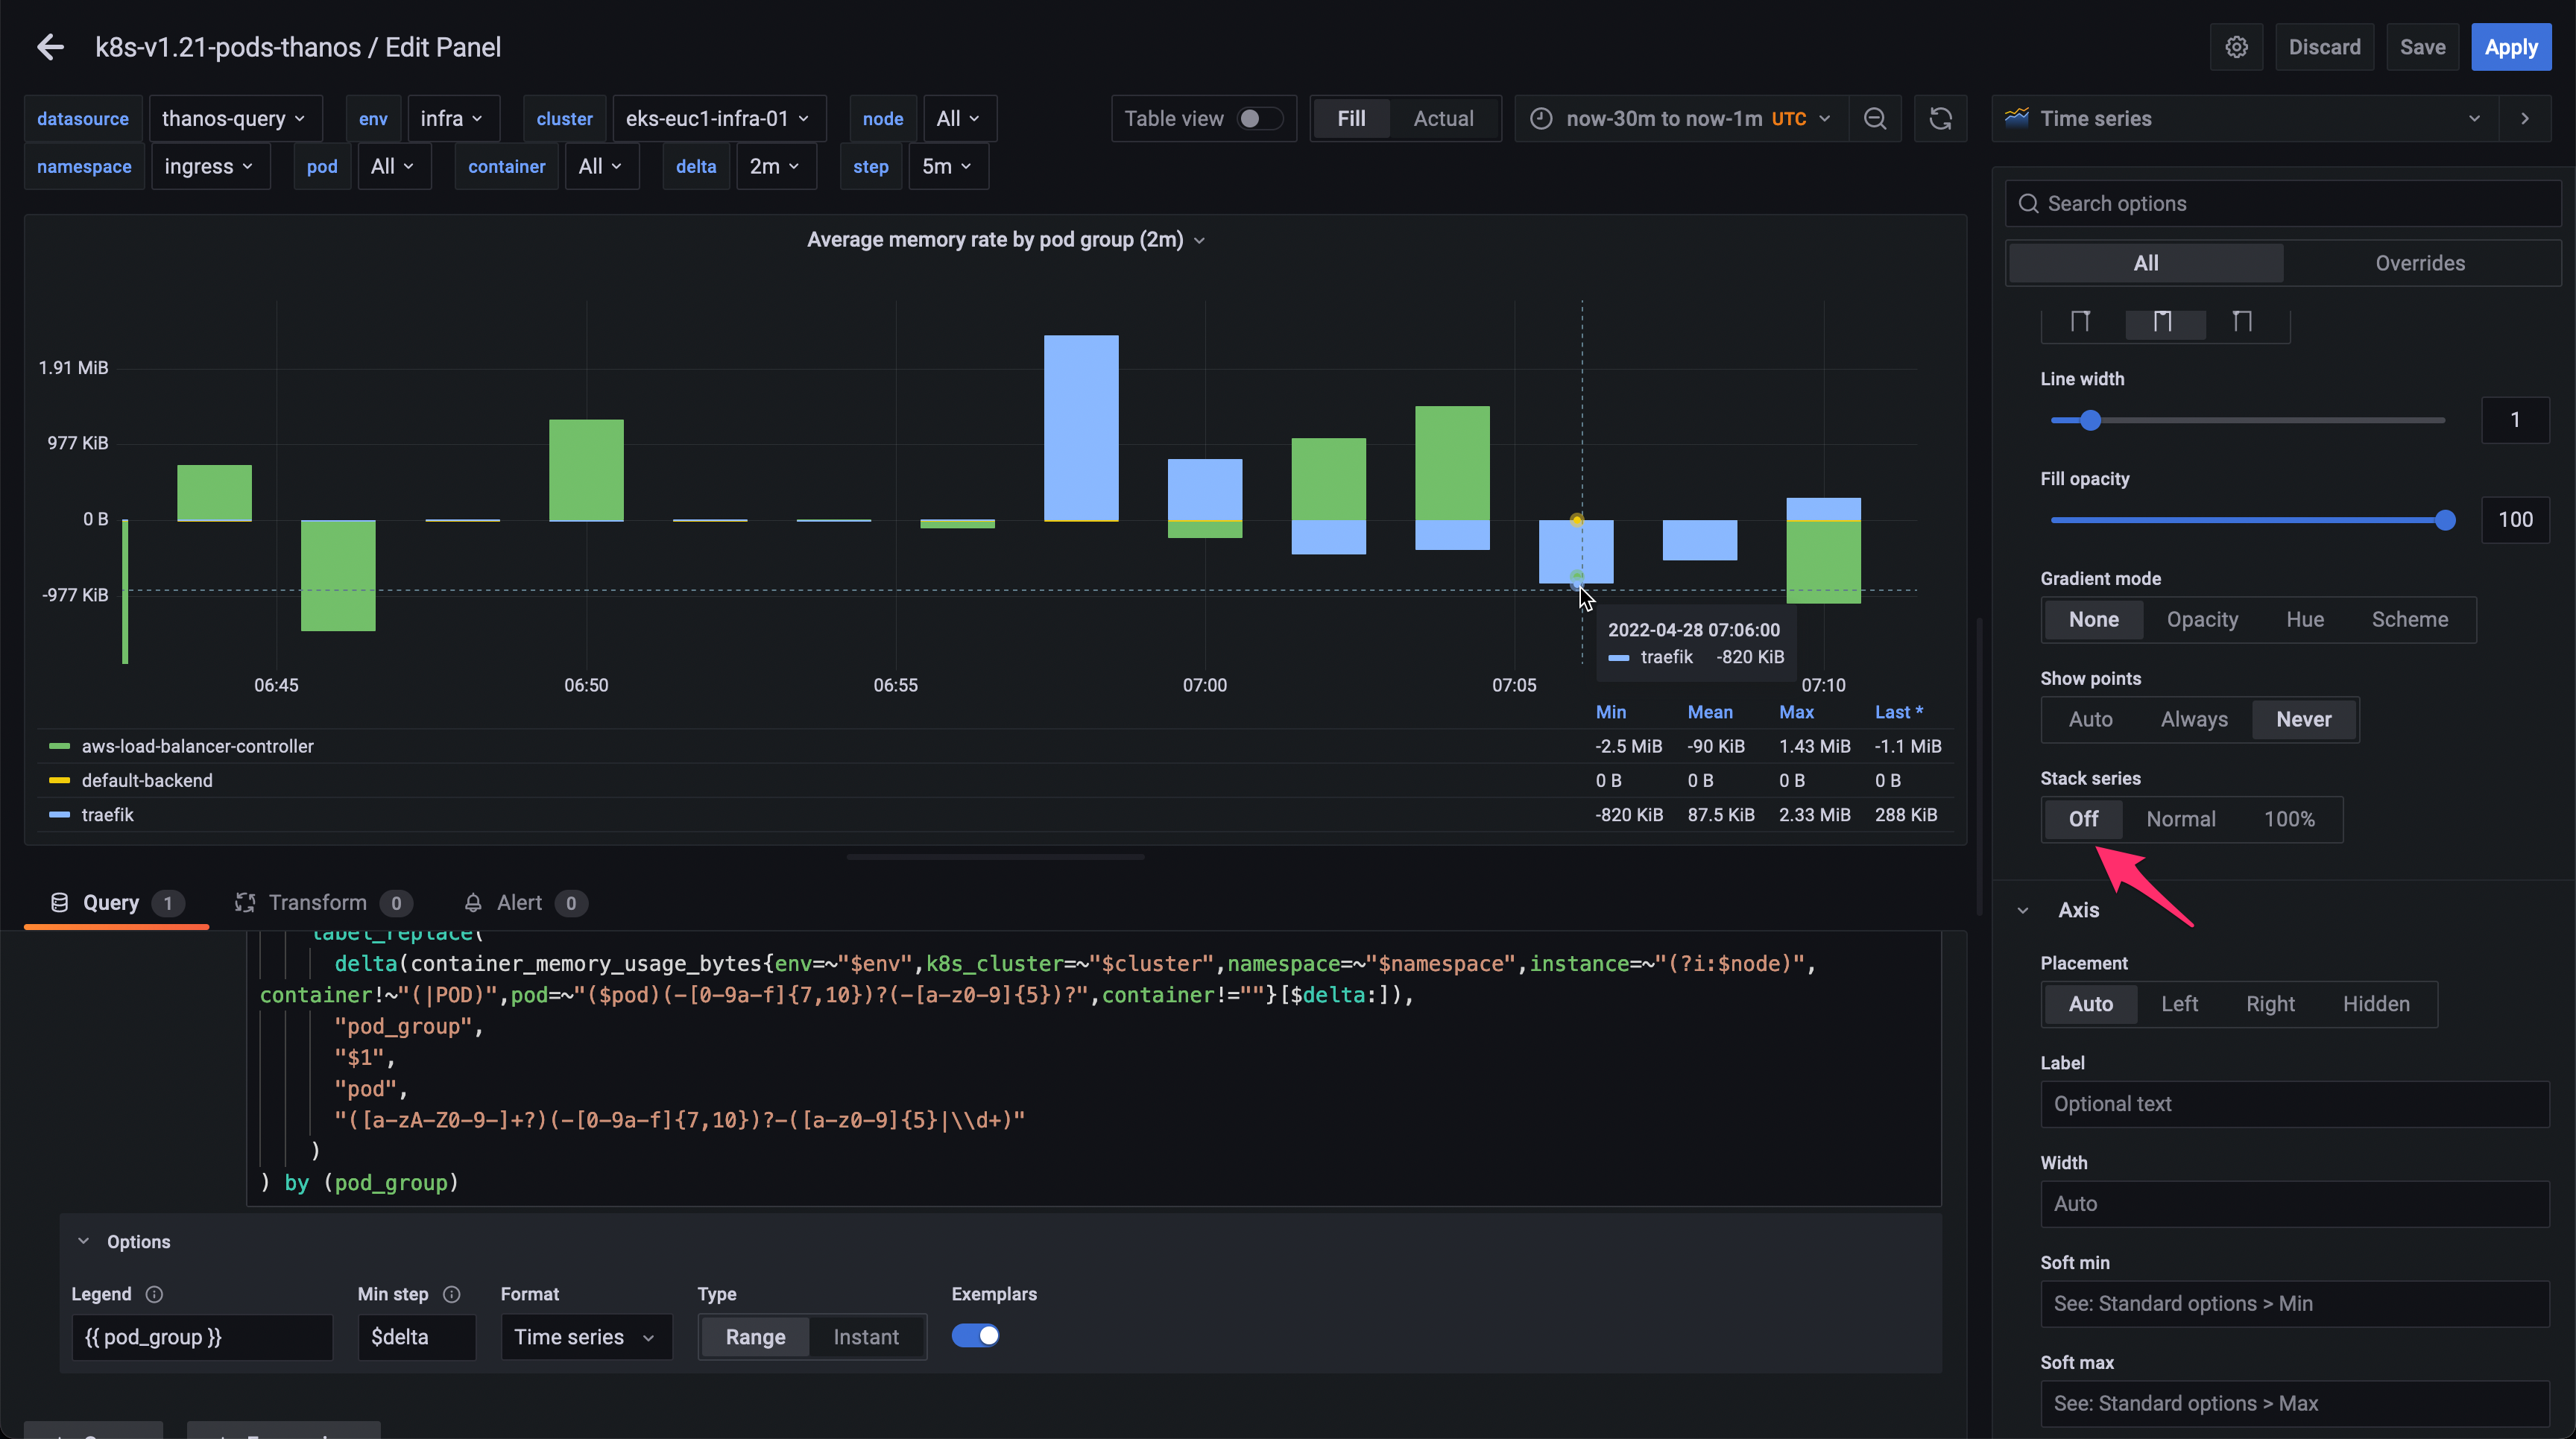This screenshot has height=1439, width=2576.
Task: Collapse options pane with right chevron icon
Action: point(2525,119)
